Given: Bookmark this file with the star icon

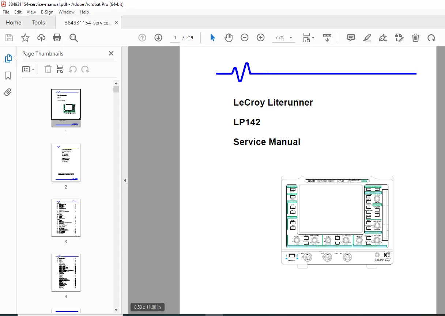Looking at the screenshot, I should click(x=25, y=38).
